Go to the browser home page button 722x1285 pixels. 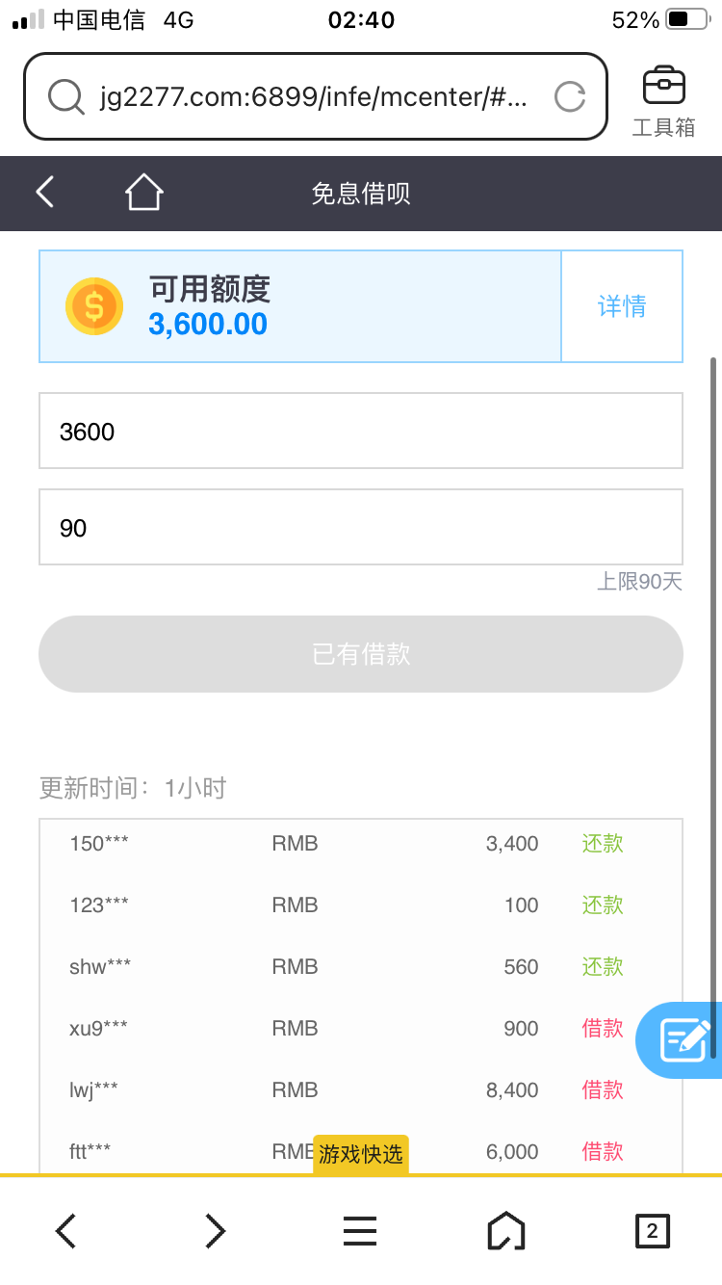point(506,1230)
